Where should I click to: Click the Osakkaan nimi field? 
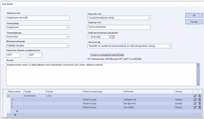coord(119,27)
